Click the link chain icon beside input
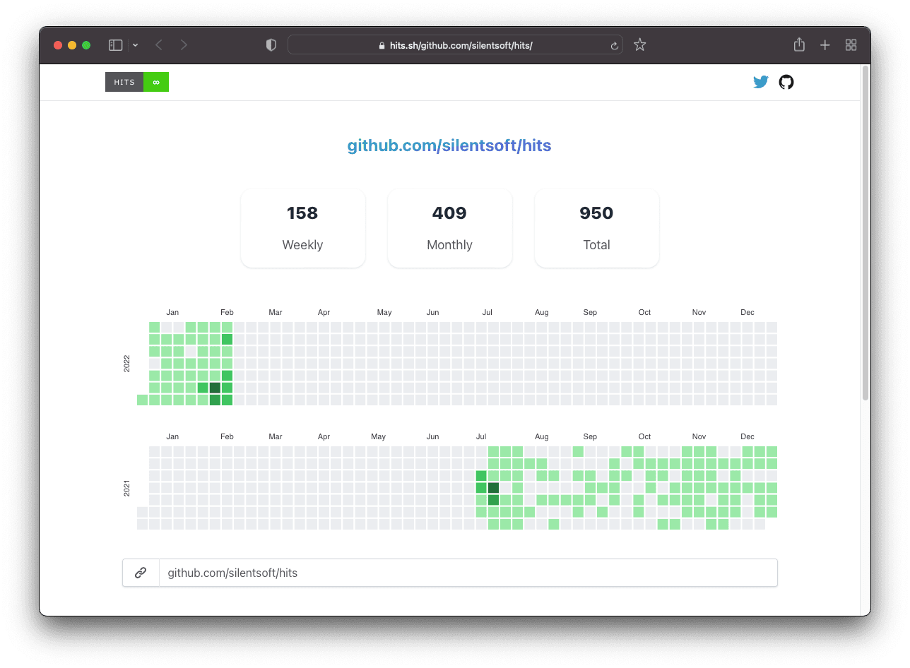910x668 pixels. point(141,573)
